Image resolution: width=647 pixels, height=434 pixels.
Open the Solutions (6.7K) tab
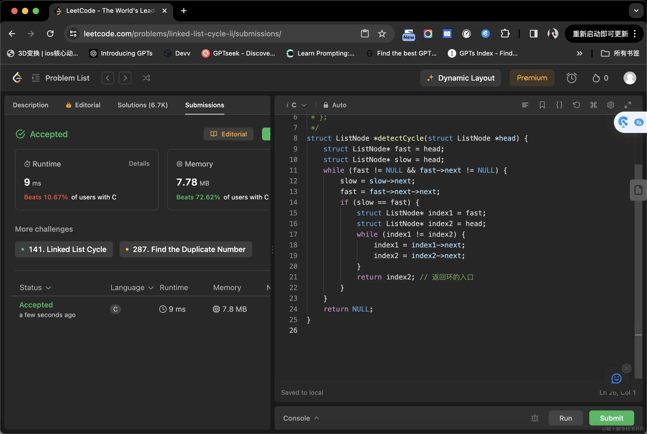click(x=143, y=105)
